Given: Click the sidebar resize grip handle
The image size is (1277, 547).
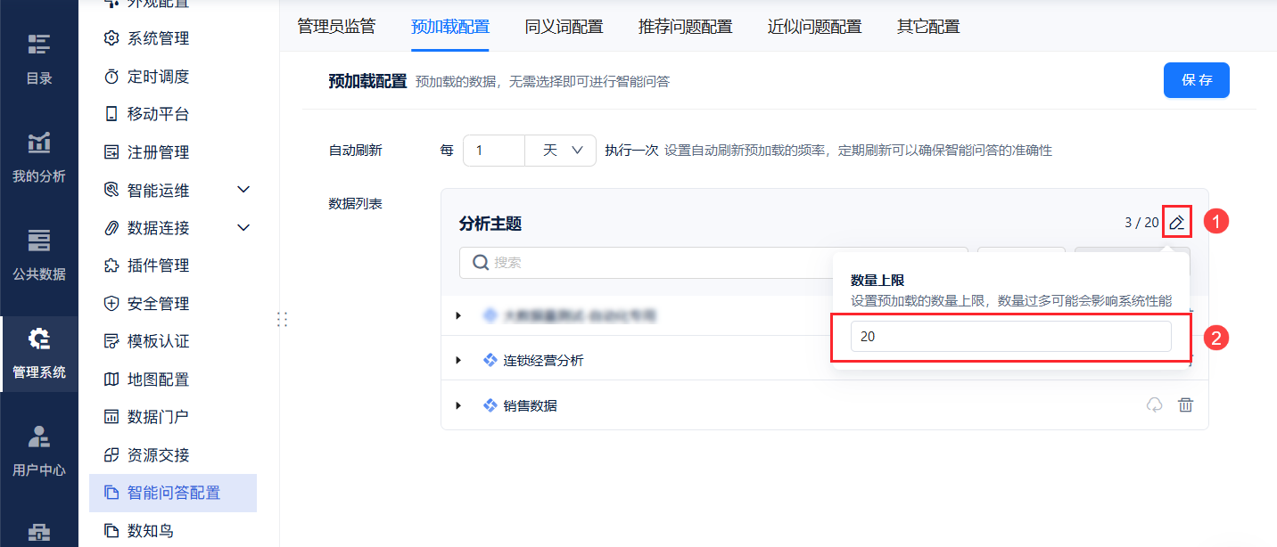Looking at the screenshot, I should click(x=283, y=319).
